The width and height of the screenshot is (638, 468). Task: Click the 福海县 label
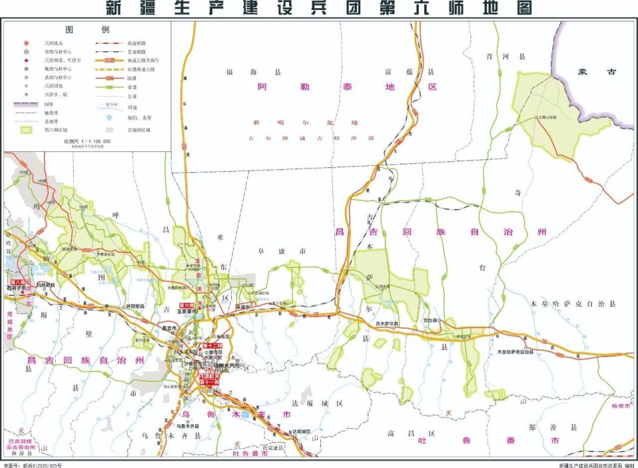pyautogui.click(x=254, y=72)
